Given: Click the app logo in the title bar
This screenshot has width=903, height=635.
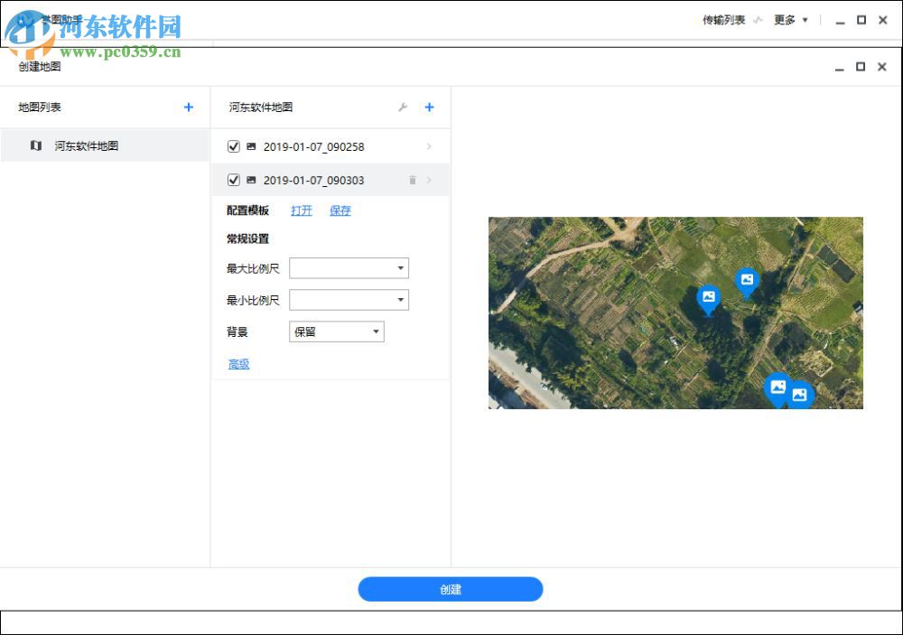Looking at the screenshot, I should tap(23, 18).
